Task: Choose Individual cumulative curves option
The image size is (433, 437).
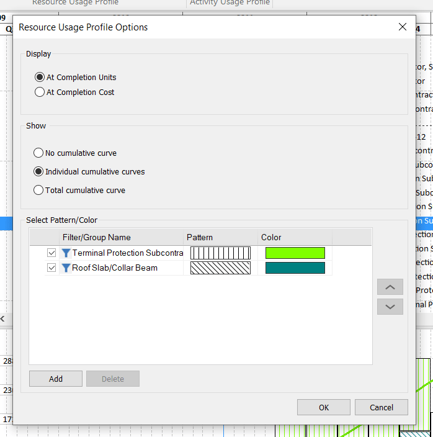Action: click(38, 171)
